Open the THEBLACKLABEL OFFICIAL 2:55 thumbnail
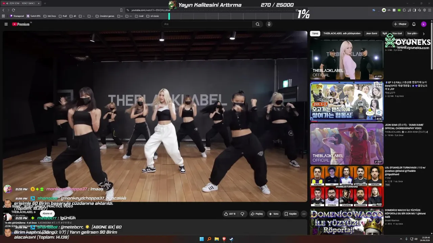 [x=347, y=59]
